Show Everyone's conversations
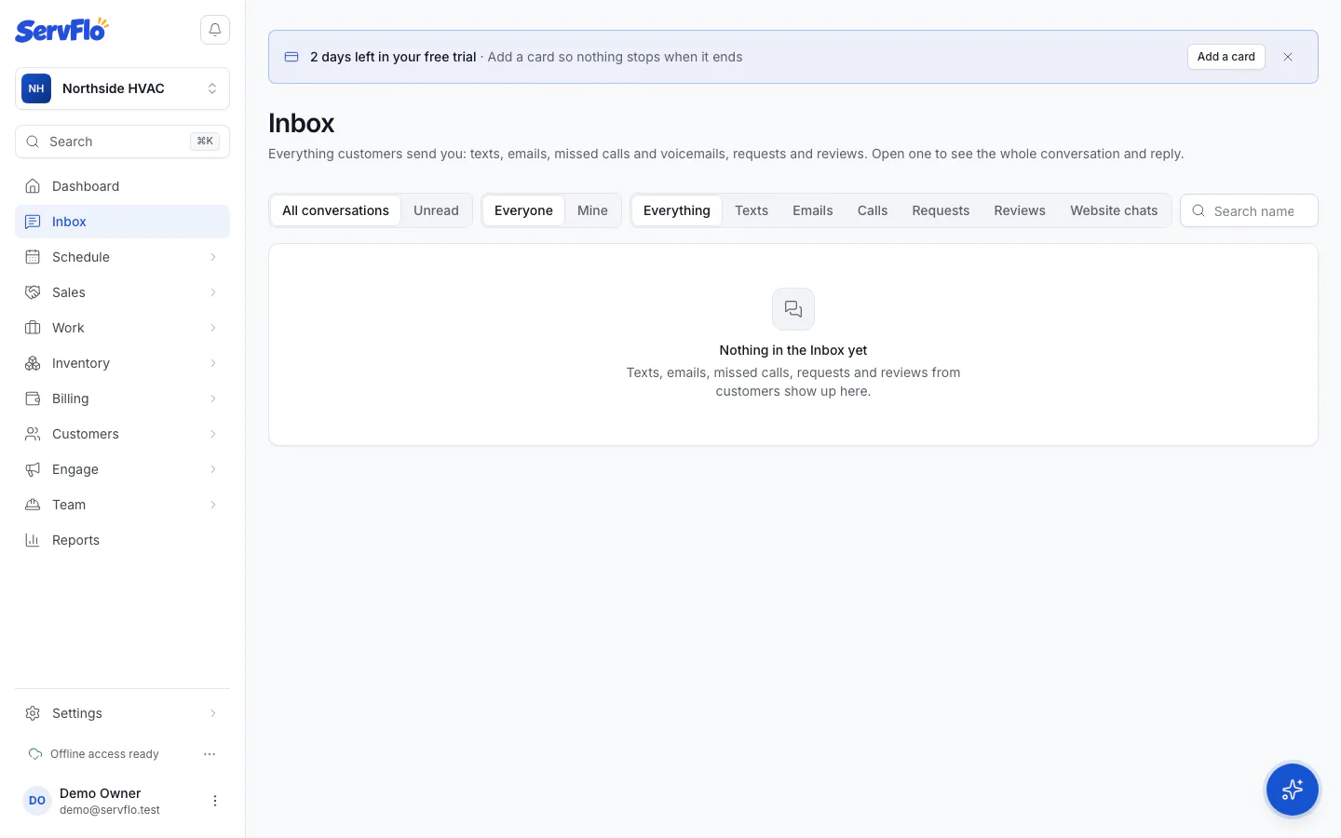This screenshot has height=838, width=1341. click(523, 210)
